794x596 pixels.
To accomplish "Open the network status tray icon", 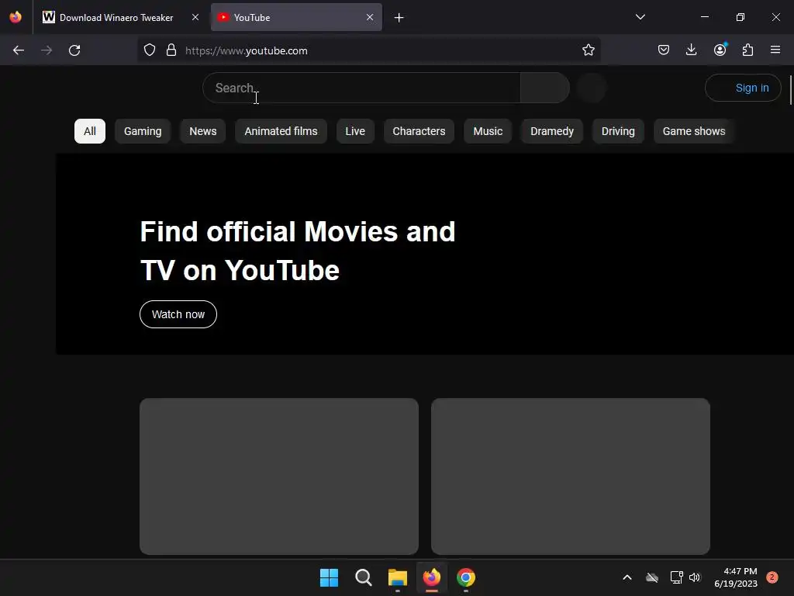I will coord(676,577).
